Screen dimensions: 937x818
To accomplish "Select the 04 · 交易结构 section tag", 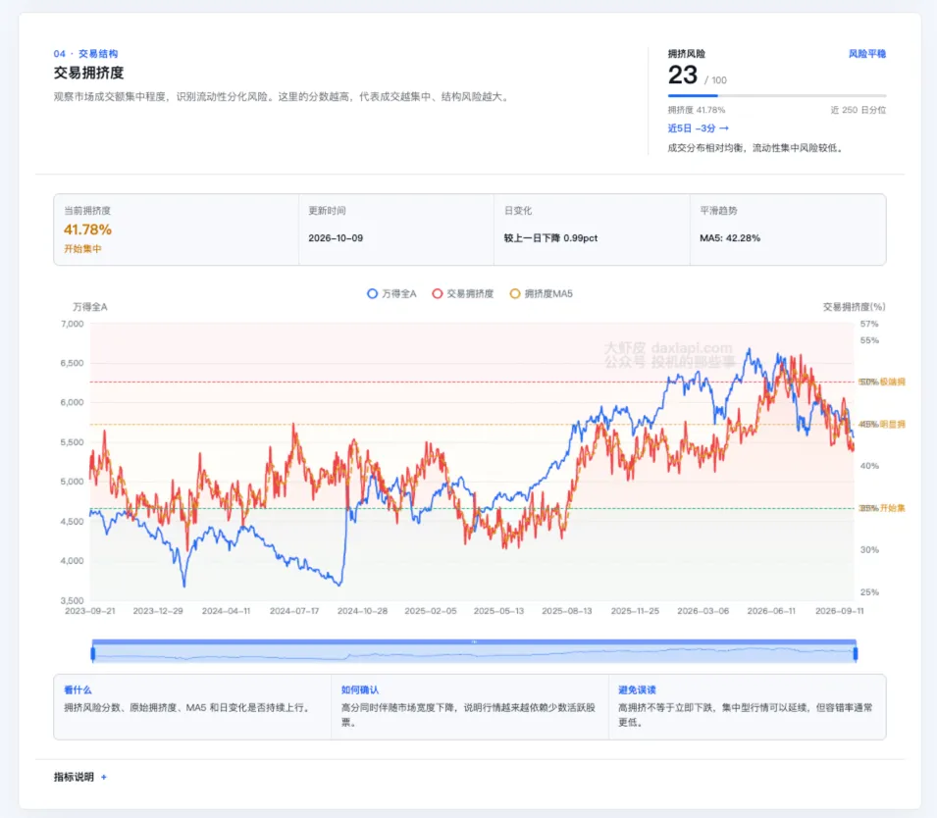I will [85, 54].
